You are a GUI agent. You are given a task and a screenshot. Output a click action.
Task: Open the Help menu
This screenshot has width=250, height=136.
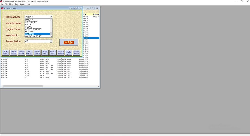pyautogui.click(x=28, y=4)
